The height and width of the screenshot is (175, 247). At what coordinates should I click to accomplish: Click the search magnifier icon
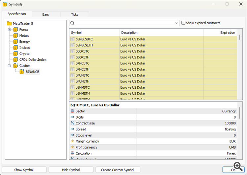point(72,23)
